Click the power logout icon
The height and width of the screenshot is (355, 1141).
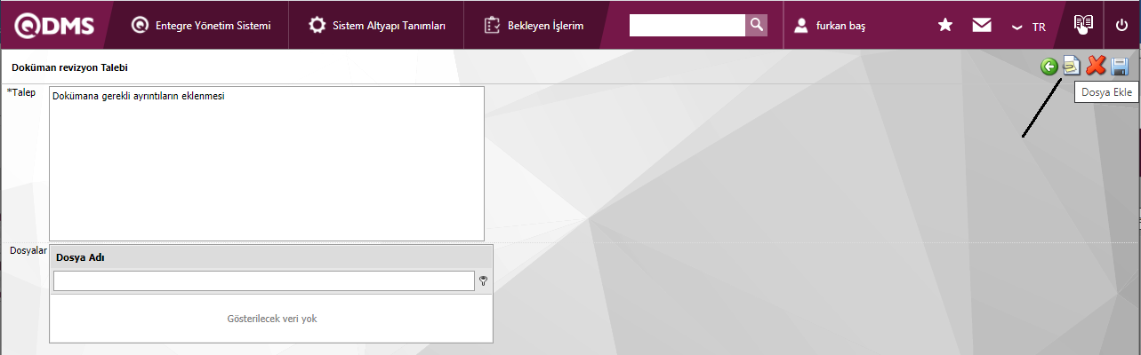point(1121,26)
